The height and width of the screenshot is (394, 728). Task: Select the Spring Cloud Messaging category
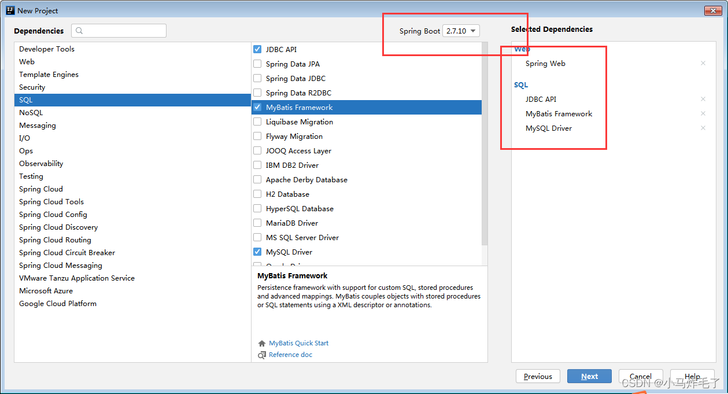132,266
